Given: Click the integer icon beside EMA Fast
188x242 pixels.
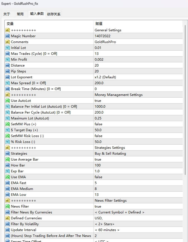Looking at the screenshot, I should 7,183.
